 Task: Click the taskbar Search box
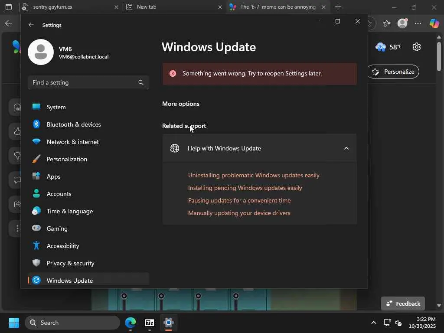[72, 323]
